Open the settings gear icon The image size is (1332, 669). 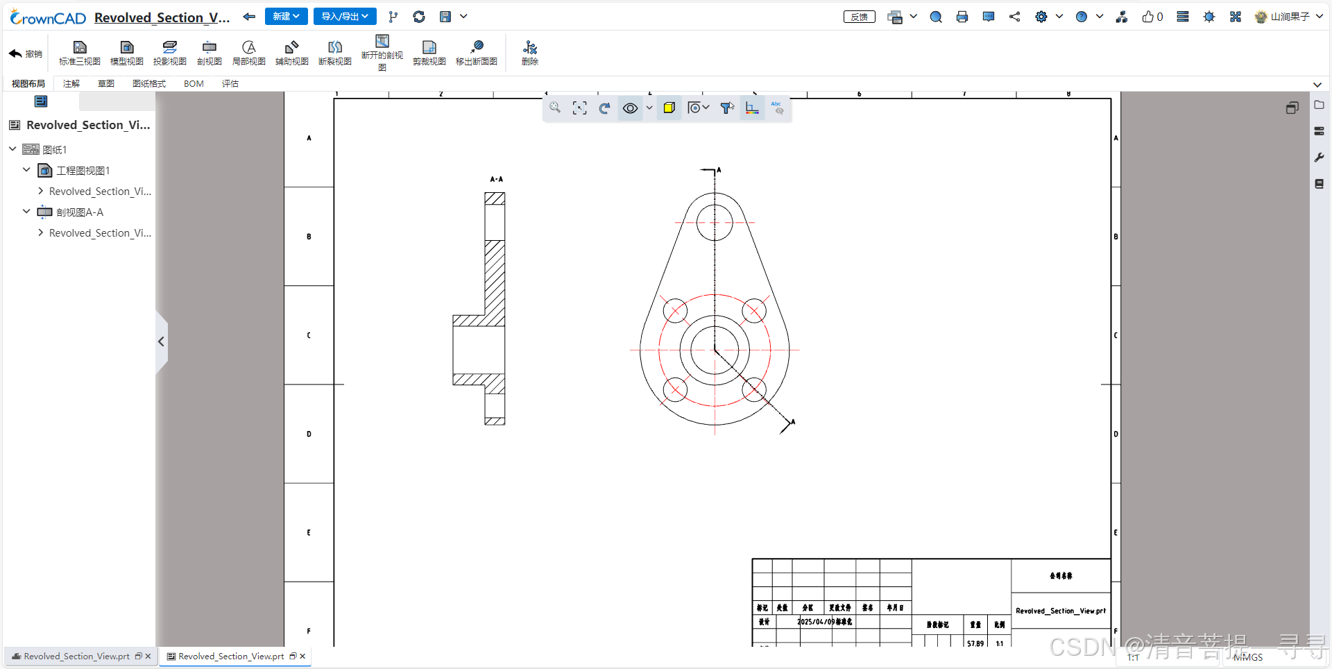1041,17
